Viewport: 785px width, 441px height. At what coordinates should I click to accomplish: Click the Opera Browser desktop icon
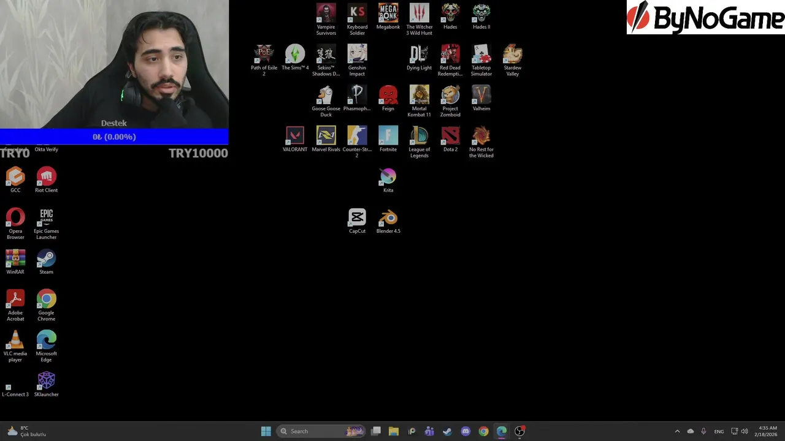tap(15, 224)
